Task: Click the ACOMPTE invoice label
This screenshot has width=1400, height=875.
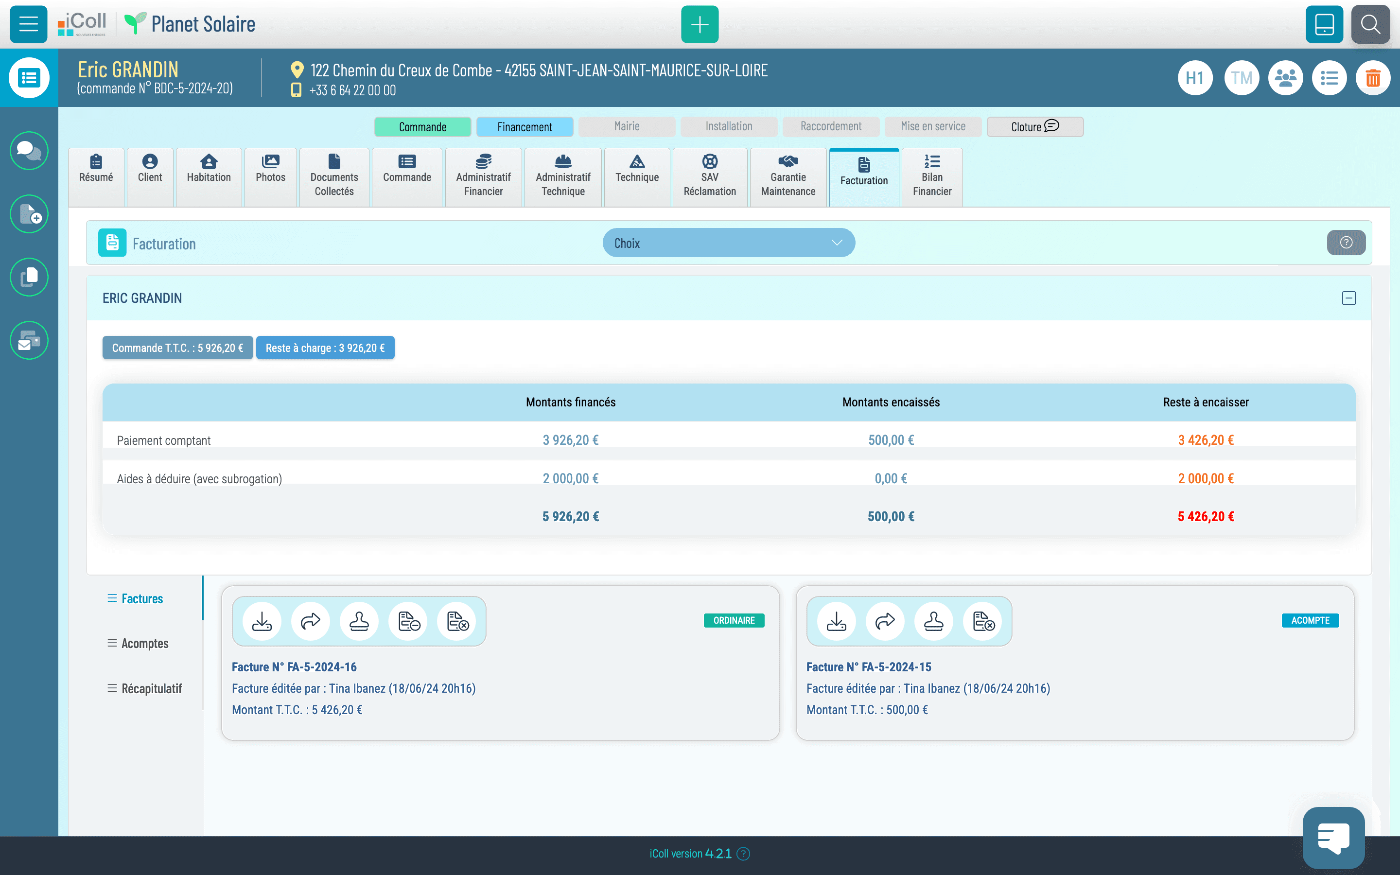Action: tap(1311, 620)
